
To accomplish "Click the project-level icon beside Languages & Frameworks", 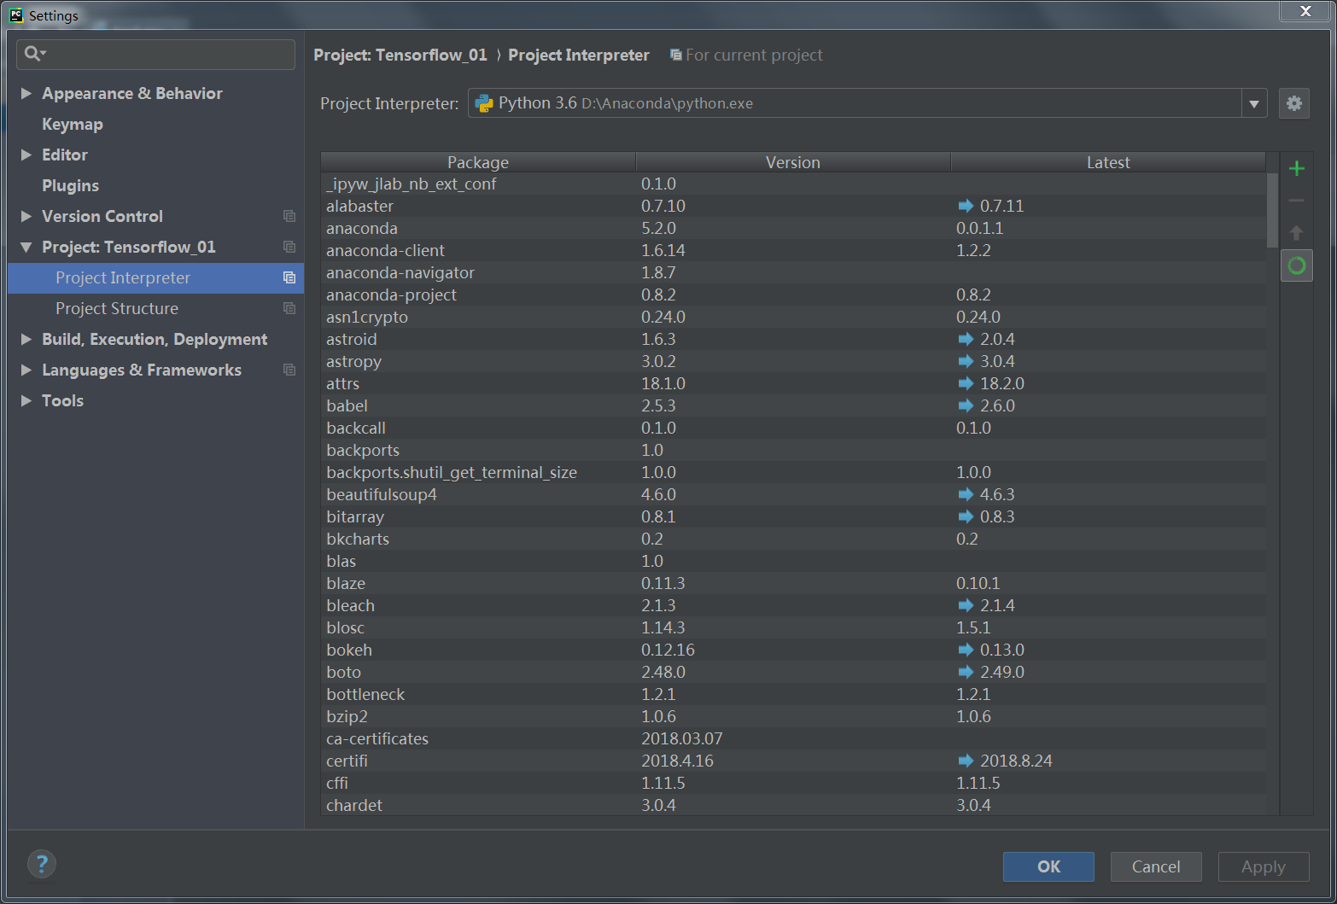I will click(x=289, y=370).
